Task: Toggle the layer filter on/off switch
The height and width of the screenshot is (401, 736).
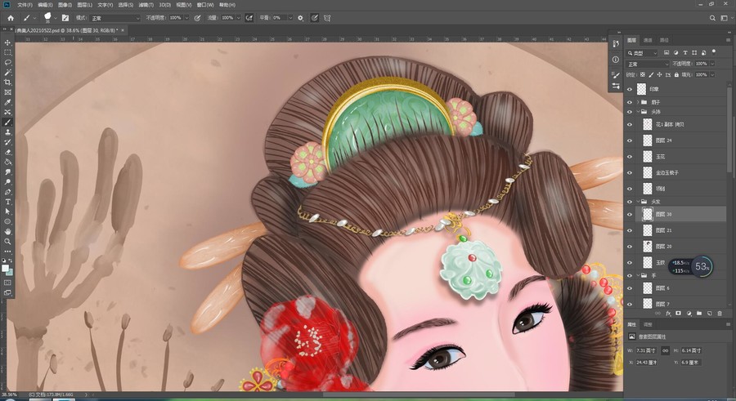Action: 714,51
